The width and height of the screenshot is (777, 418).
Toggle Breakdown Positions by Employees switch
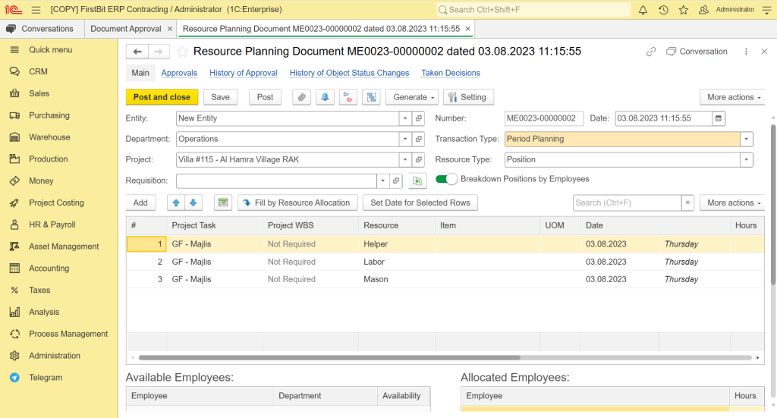tap(446, 179)
